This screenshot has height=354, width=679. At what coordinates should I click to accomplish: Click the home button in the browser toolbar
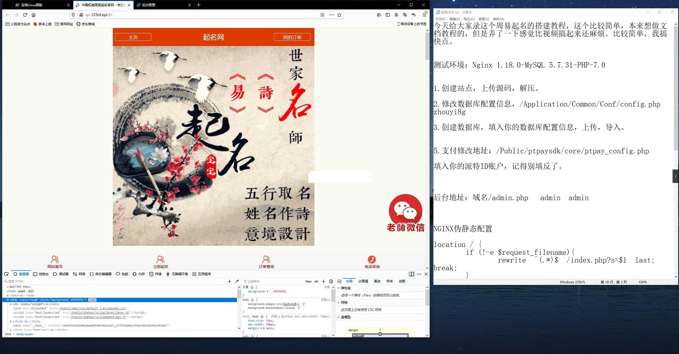click(34, 15)
